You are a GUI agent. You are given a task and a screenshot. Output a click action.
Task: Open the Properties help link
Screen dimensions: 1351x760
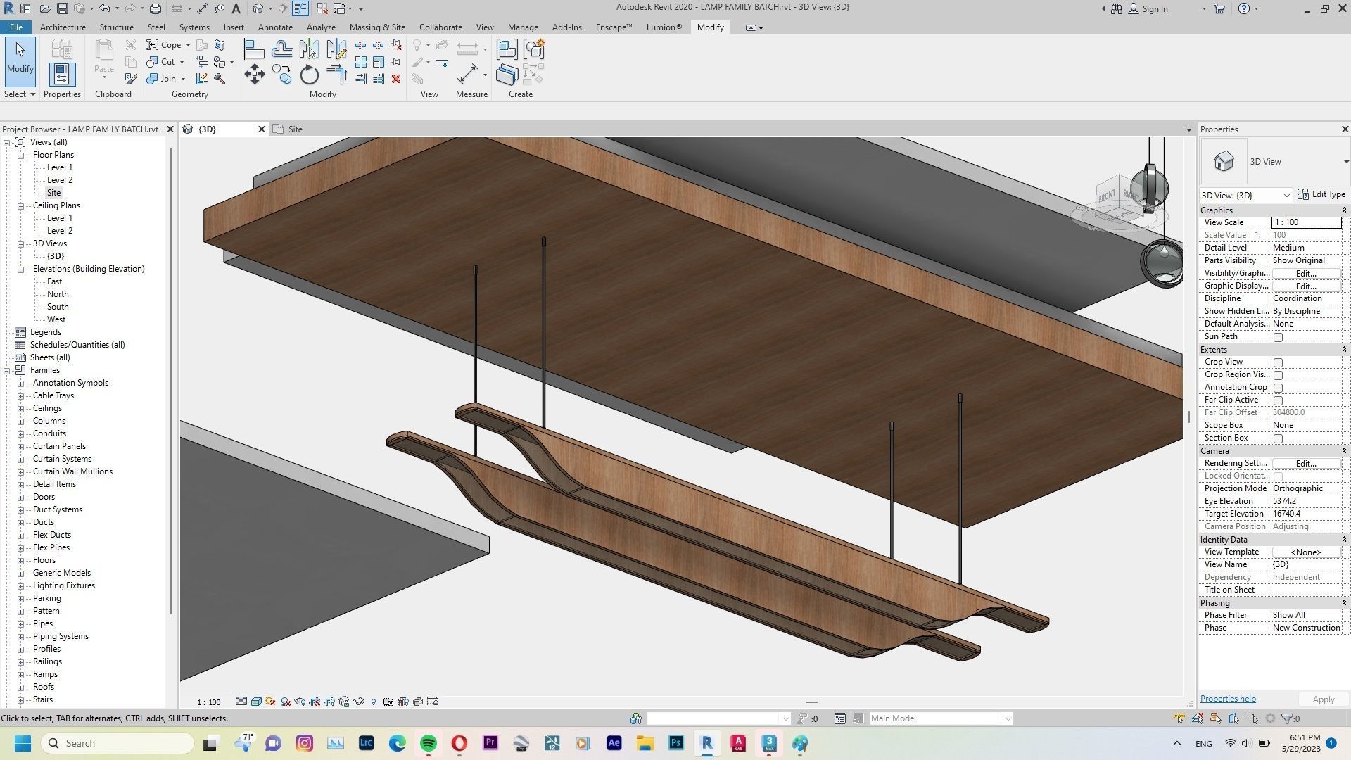tap(1228, 699)
